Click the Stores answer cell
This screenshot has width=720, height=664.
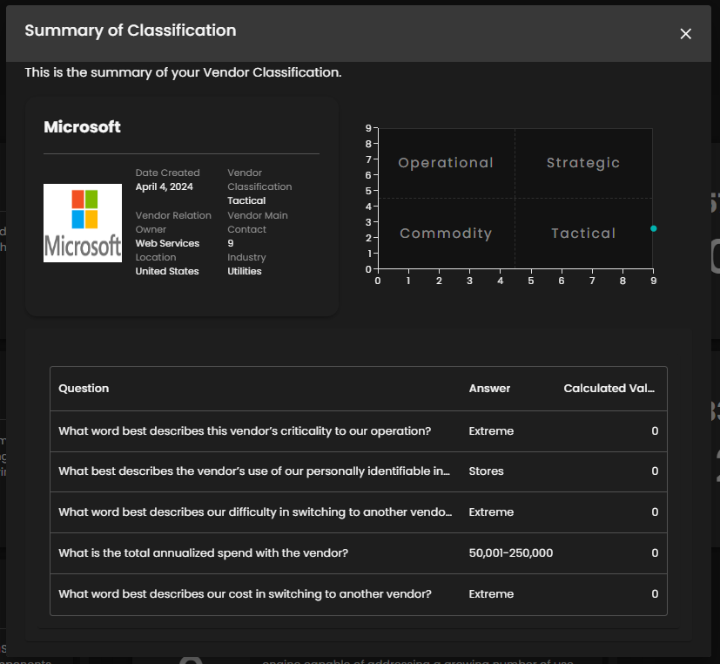pos(486,471)
